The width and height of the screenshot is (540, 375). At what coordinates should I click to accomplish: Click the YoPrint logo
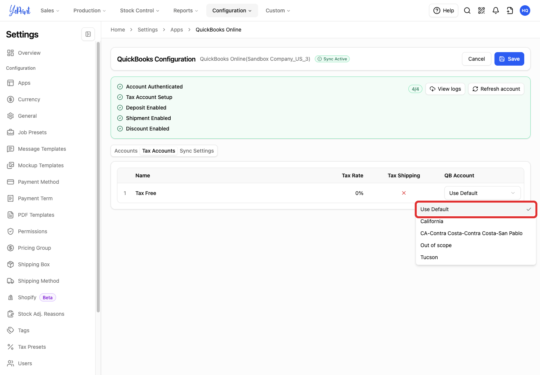coord(20,10)
